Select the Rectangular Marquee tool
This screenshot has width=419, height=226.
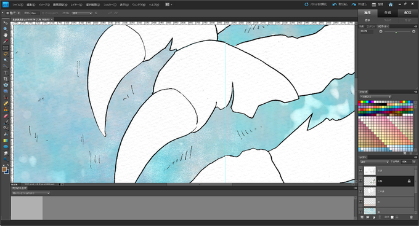[x=6, y=48]
